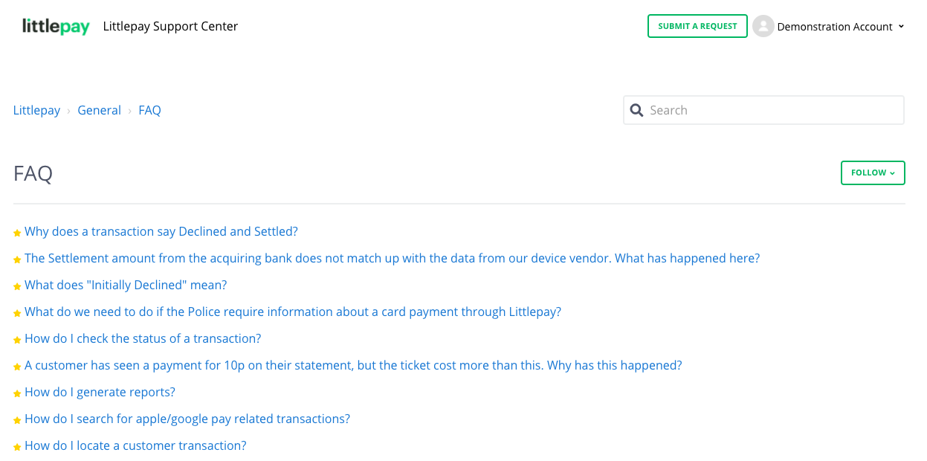Image resolution: width=927 pixels, height=461 pixels.
Task: Click the Littlepay logo
Action: pyautogui.click(x=56, y=27)
